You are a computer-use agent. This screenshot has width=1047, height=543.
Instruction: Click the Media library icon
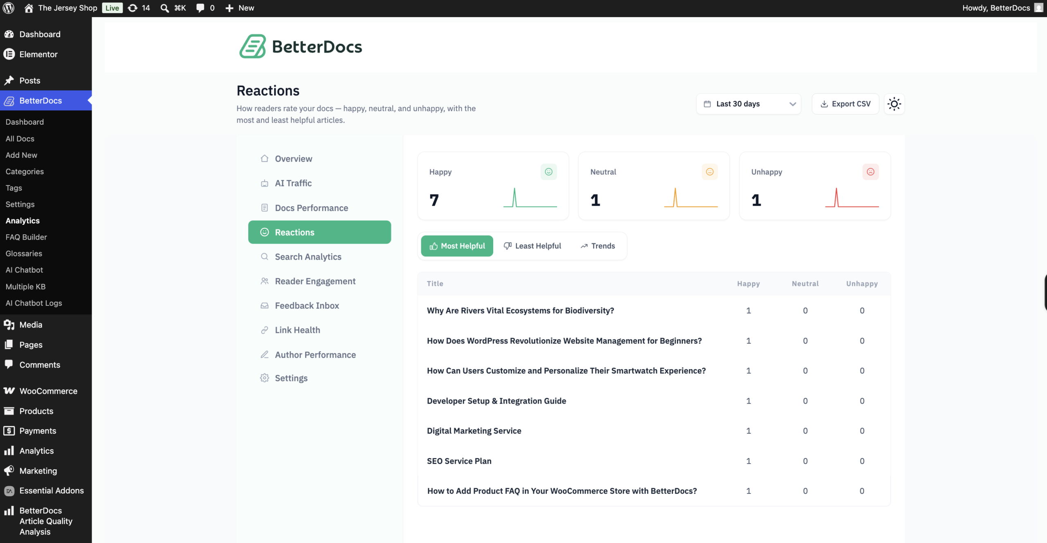tap(9, 325)
